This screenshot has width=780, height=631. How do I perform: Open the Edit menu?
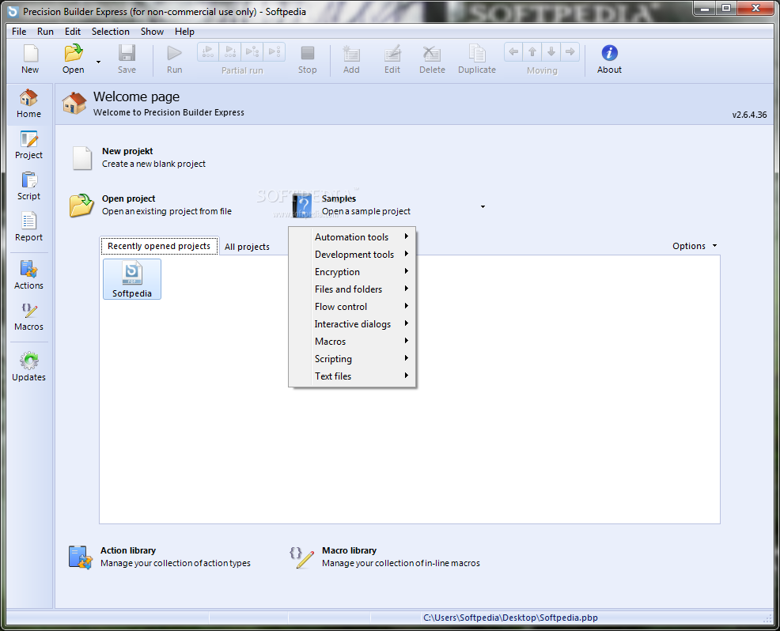click(73, 32)
